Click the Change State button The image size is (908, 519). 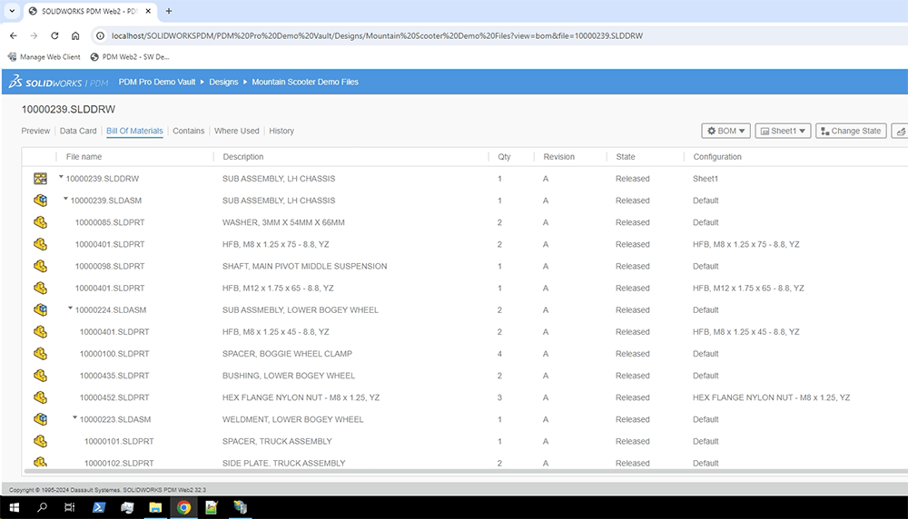851,131
